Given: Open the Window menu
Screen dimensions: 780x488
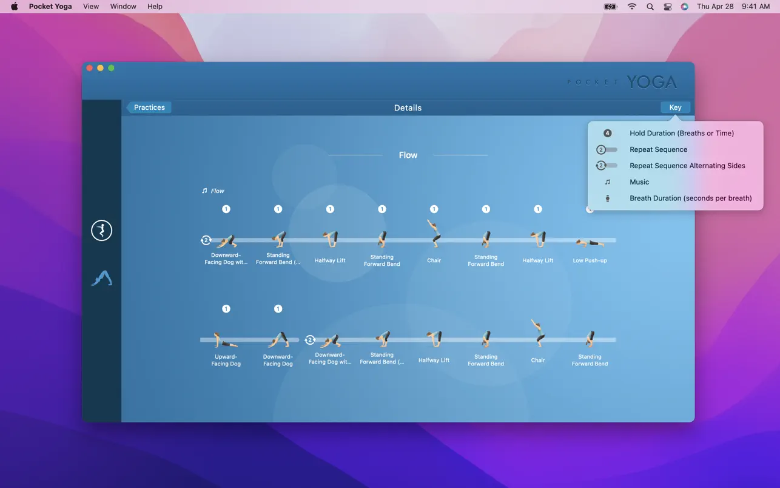Looking at the screenshot, I should (123, 6).
